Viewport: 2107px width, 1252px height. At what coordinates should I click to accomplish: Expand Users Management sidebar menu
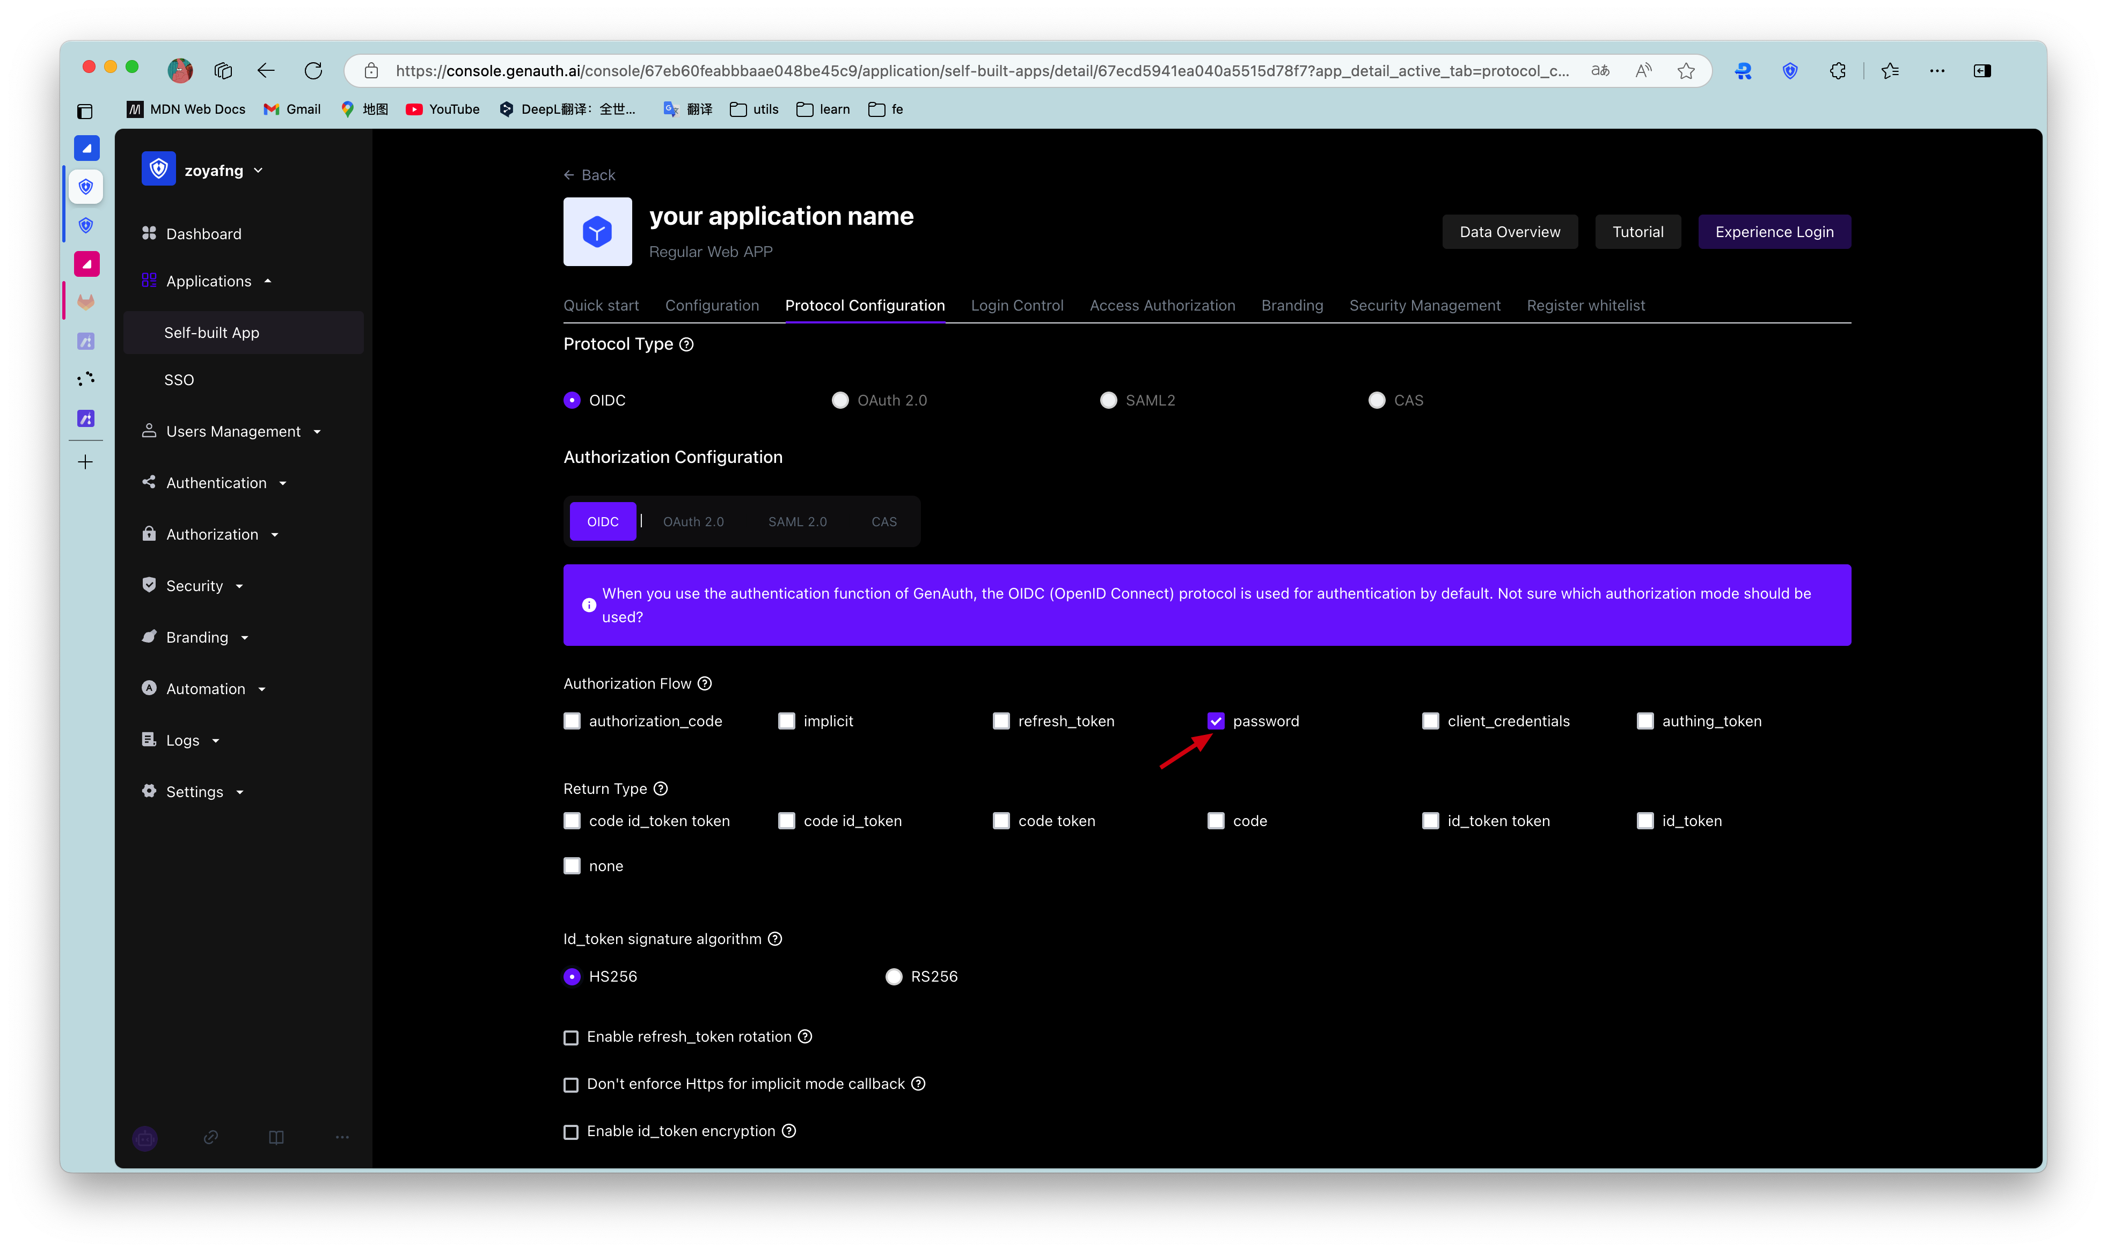[233, 431]
